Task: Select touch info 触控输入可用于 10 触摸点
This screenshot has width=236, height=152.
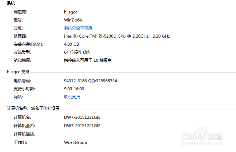Action: pyautogui.click(x=88, y=60)
